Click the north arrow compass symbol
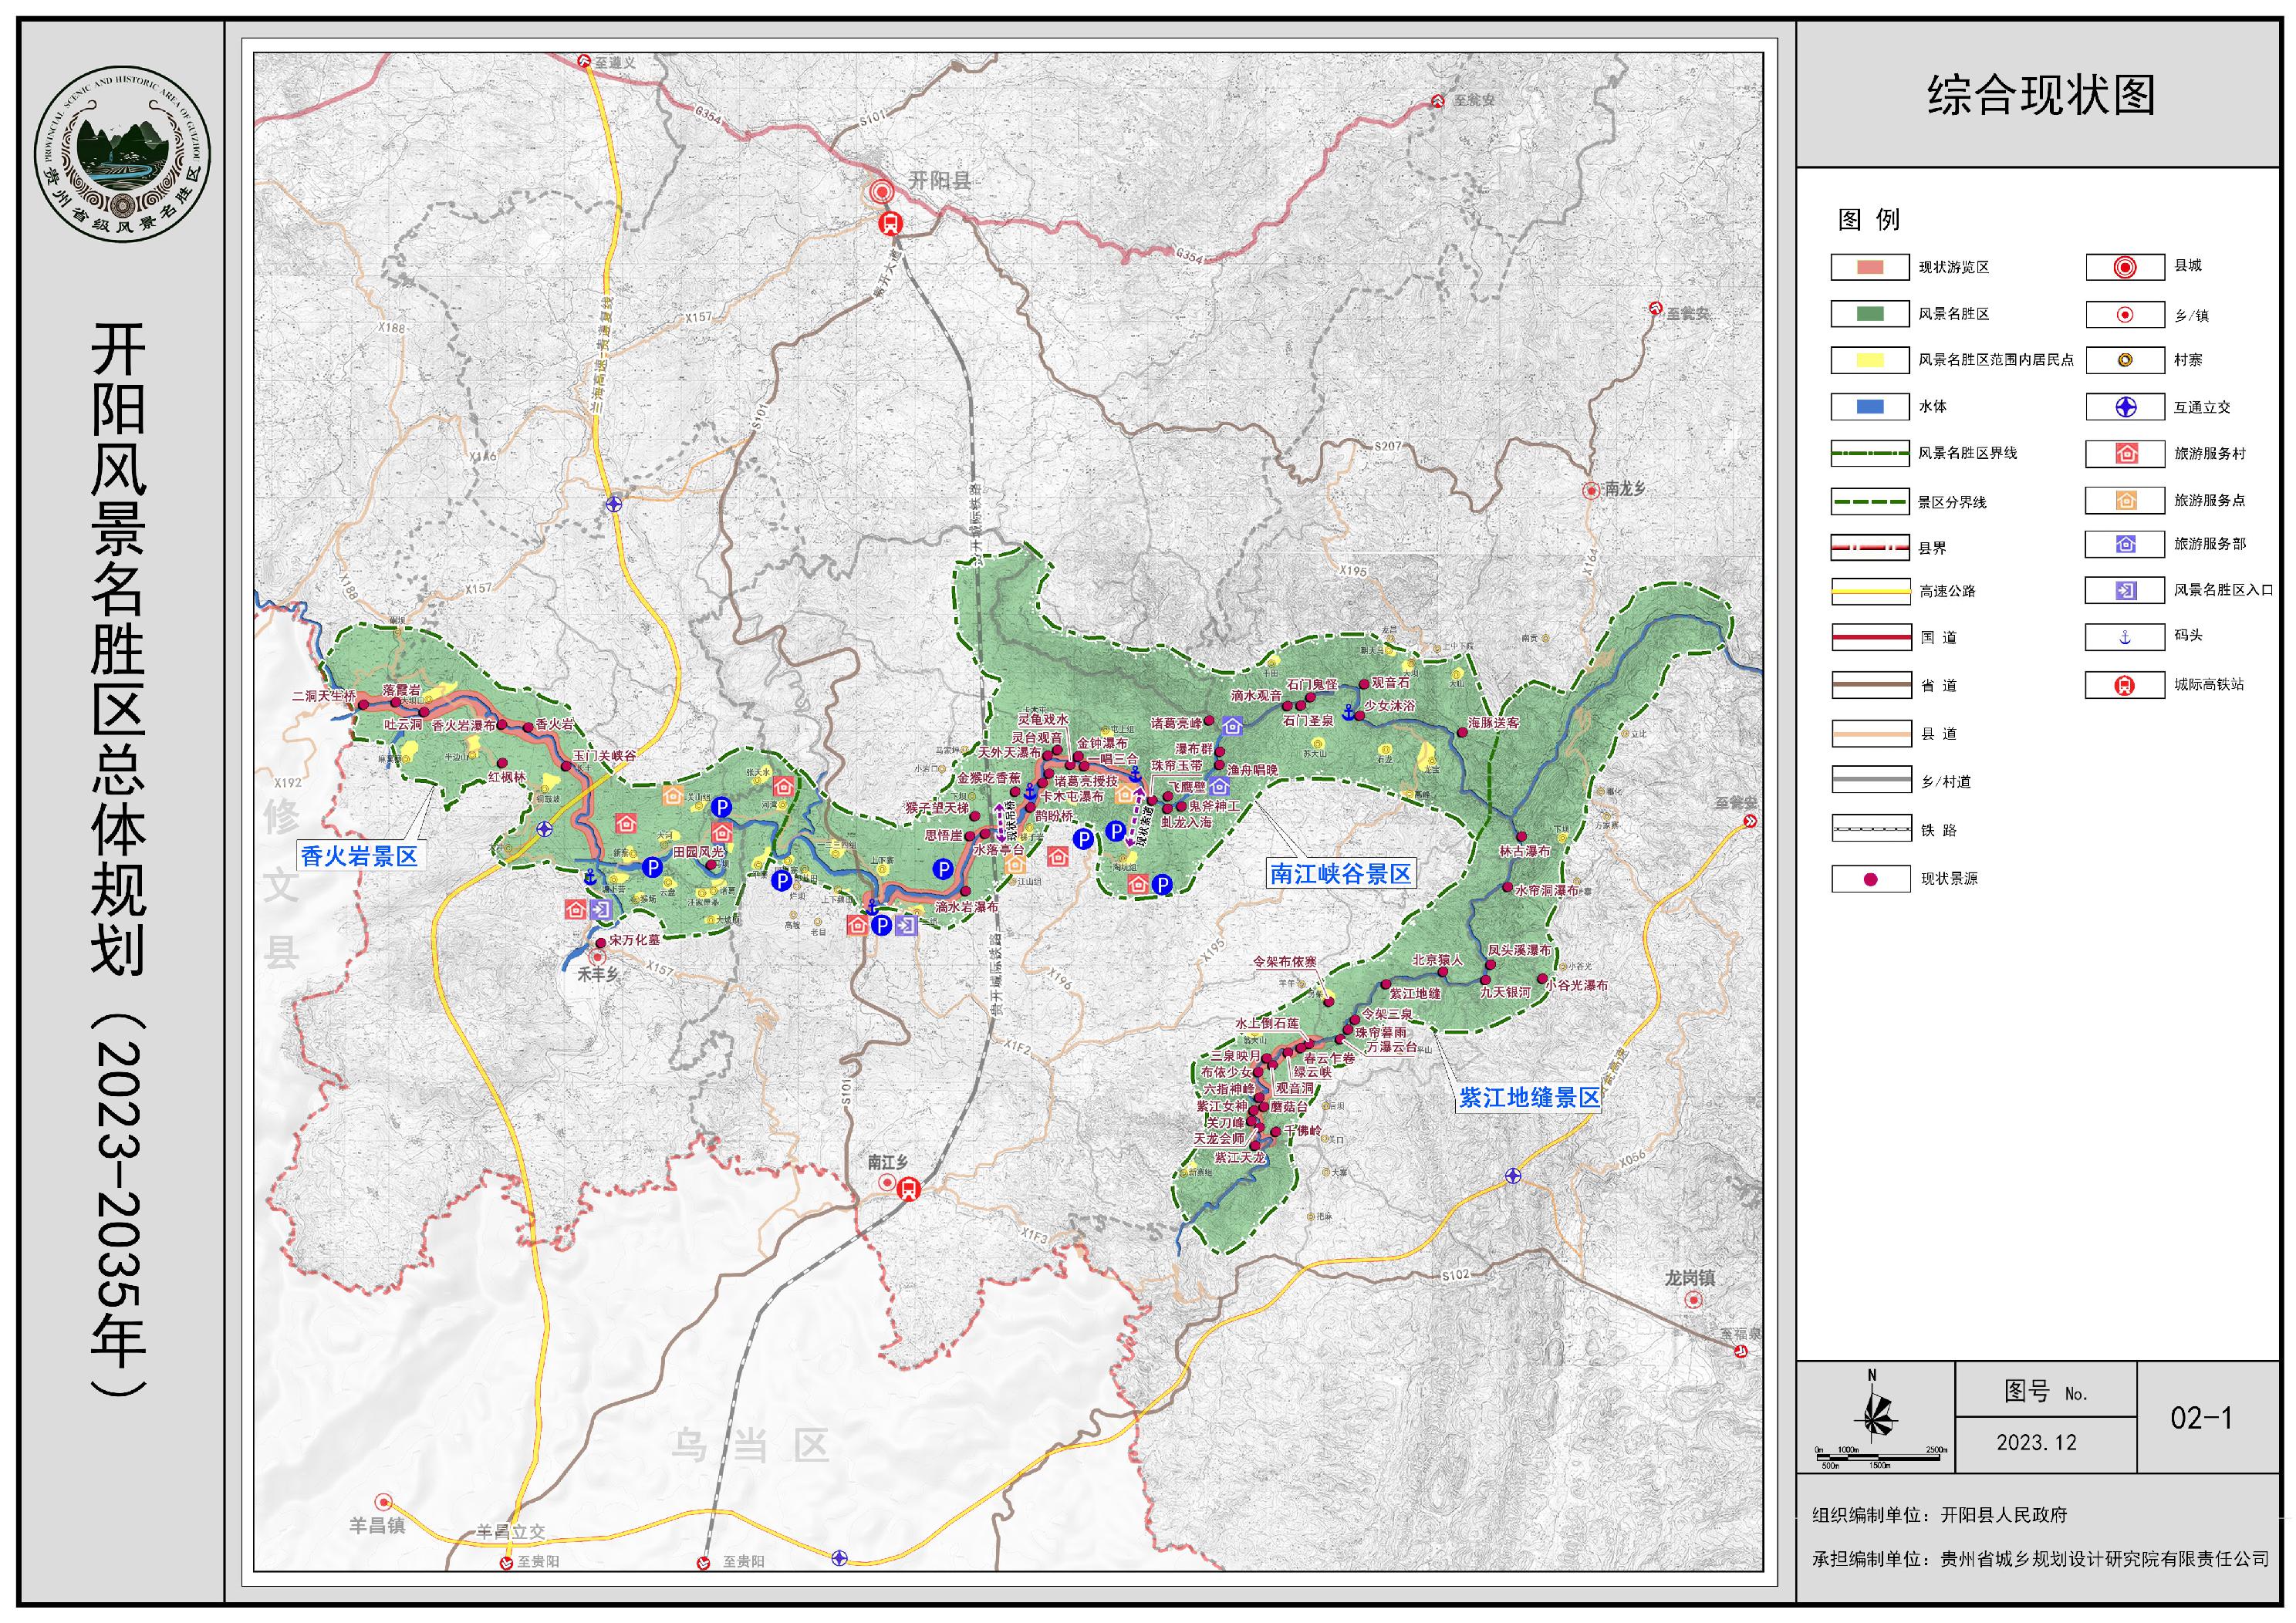 [x=1875, y=1415]
